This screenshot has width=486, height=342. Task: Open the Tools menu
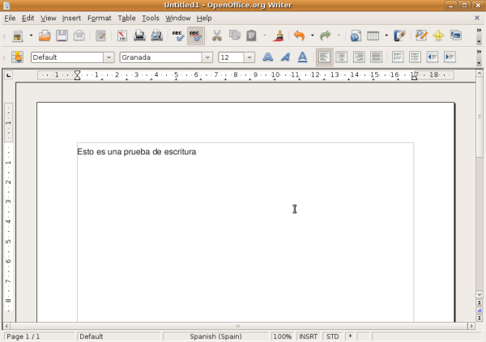tap(151, 18)
